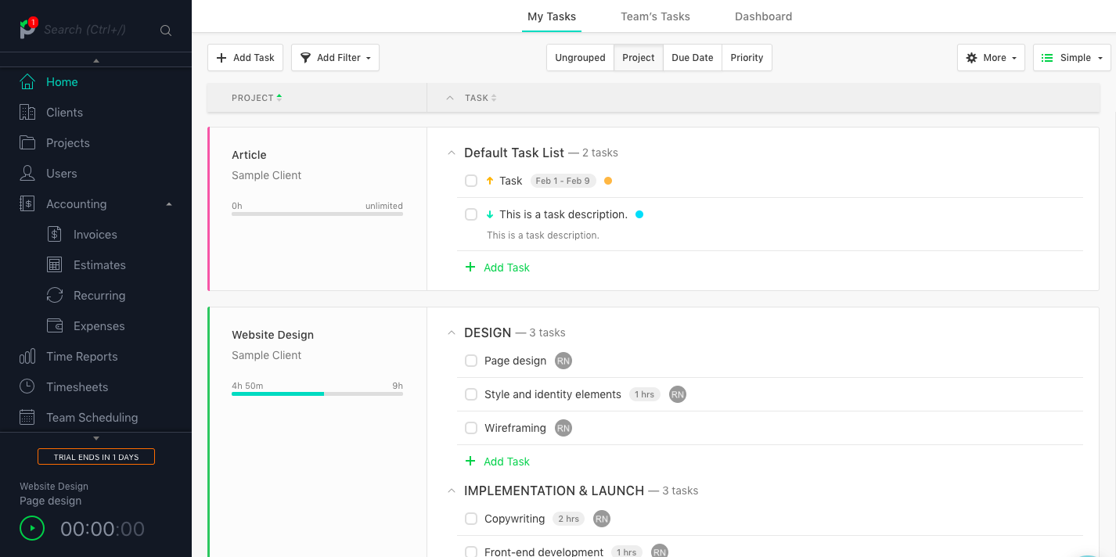Tick the 'Copywriting' task checkbox
Image resolution: width=1116 pixels, height=557 pixels.
coord(471,519)
